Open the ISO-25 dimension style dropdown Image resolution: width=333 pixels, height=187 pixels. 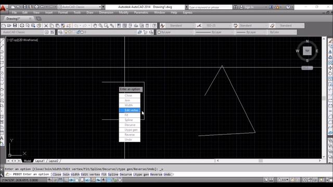216,25
